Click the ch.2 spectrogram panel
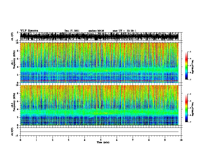Image resolution: width=204 pixels, height=157 pixels. coord(99,105)
